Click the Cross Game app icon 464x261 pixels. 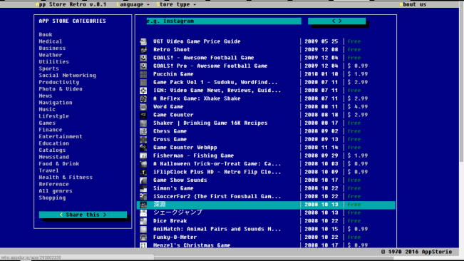click(143, 139)
